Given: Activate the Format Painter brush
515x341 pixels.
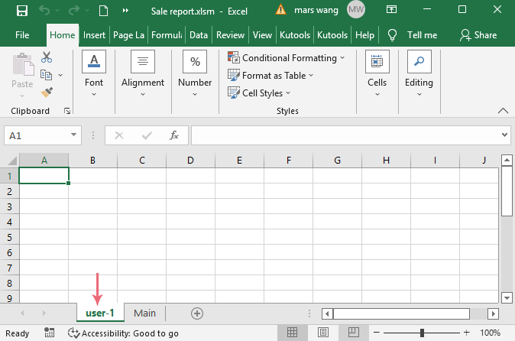Looking at the screenshot, I should tap(47, 93).
